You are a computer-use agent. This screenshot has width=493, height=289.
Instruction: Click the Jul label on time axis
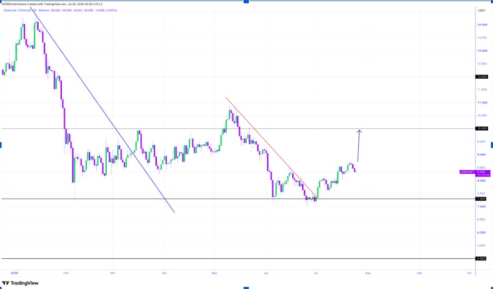pyautogui.click(x=316, y=273)
